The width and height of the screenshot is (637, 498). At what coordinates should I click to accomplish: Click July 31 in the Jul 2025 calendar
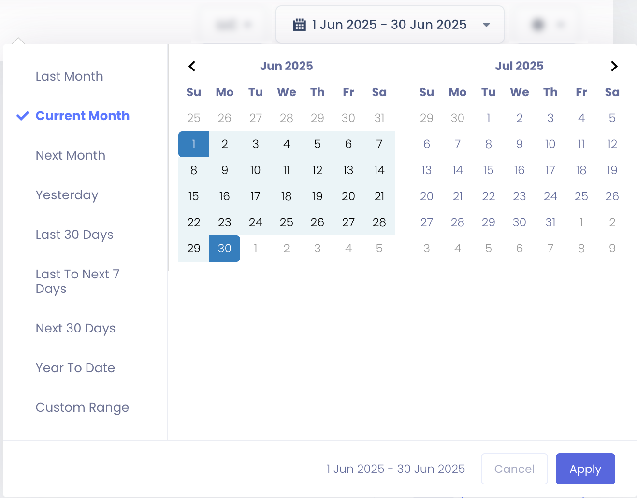550,222
